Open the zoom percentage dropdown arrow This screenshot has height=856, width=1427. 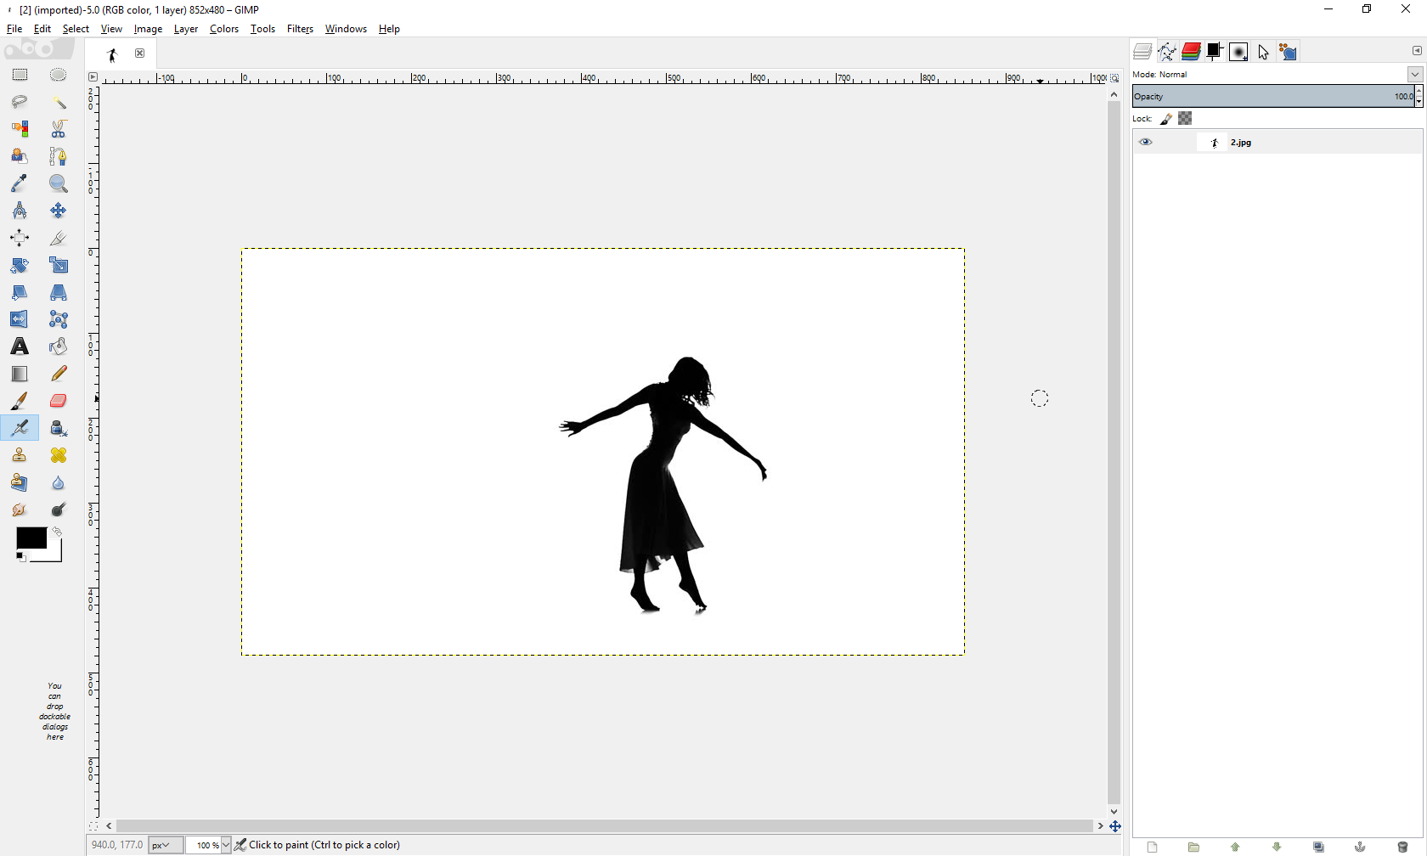(225, 845)
